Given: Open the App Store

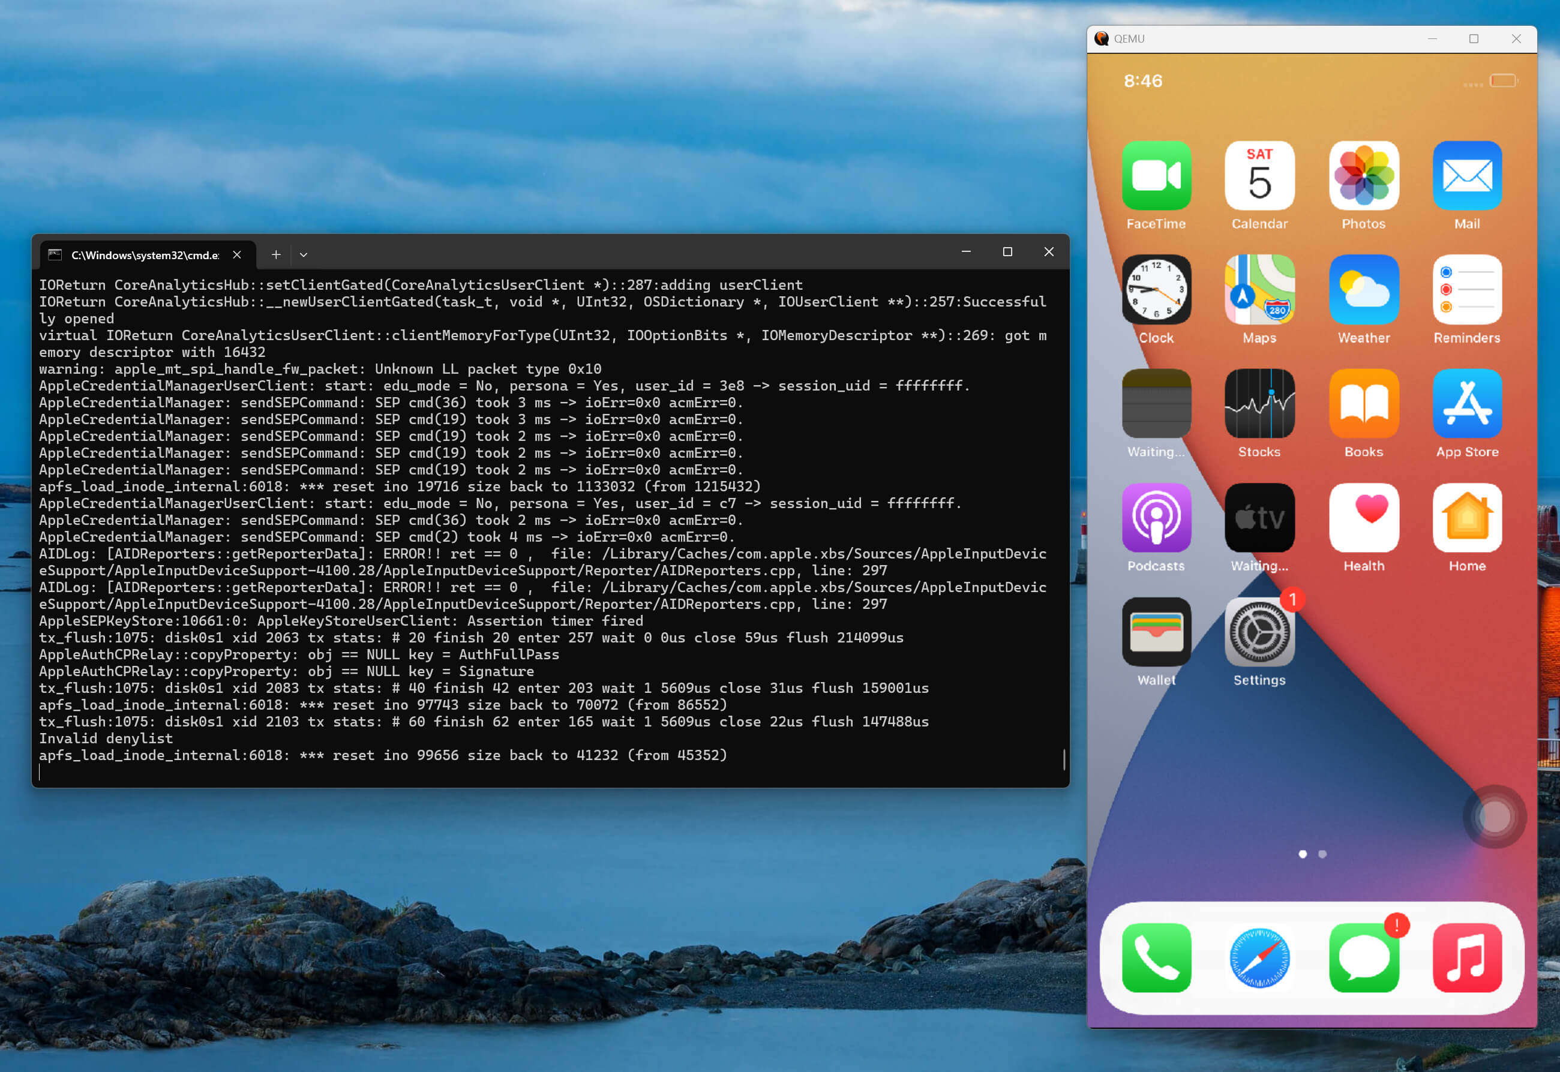Looking at the screenshot, I should pos(1466,404).
